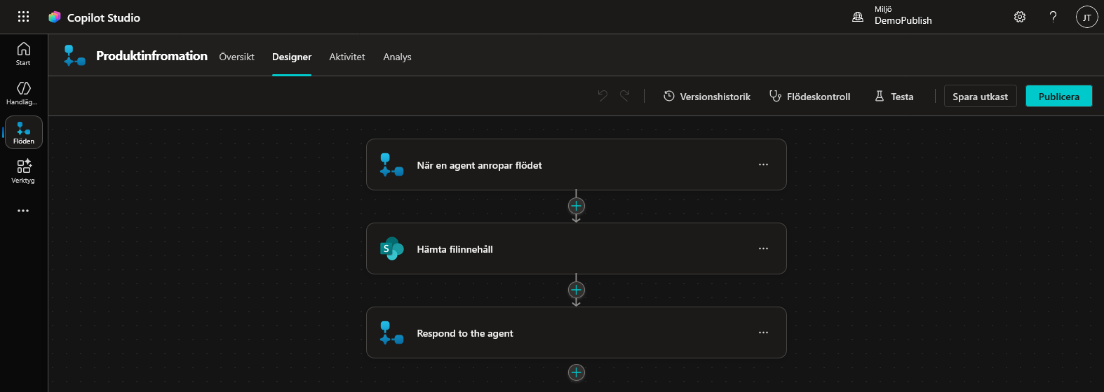This screenshot has width=1104, height=392.
Task: Click the DemoPublish environment name
Action: point(903,21)
